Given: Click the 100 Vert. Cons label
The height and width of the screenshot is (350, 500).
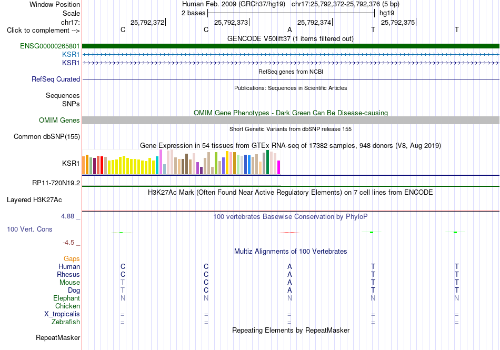Looking at the screenshot, I should (29, 229).
